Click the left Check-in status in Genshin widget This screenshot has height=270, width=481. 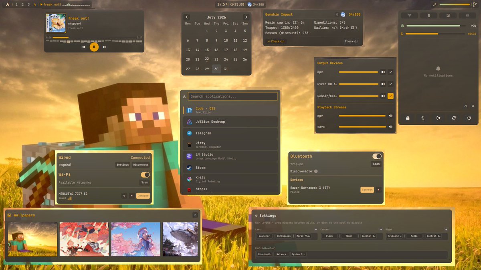pos(276,41)
